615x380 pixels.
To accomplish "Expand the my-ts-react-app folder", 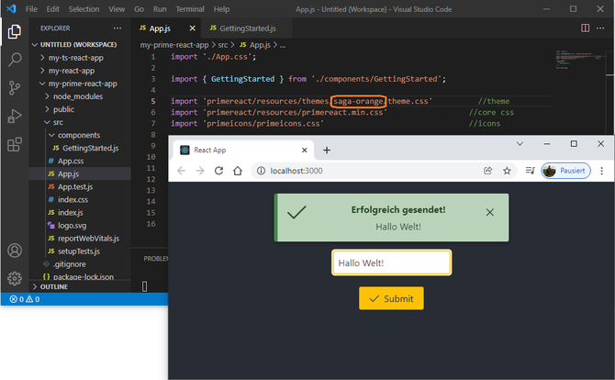I will [75, 57].
